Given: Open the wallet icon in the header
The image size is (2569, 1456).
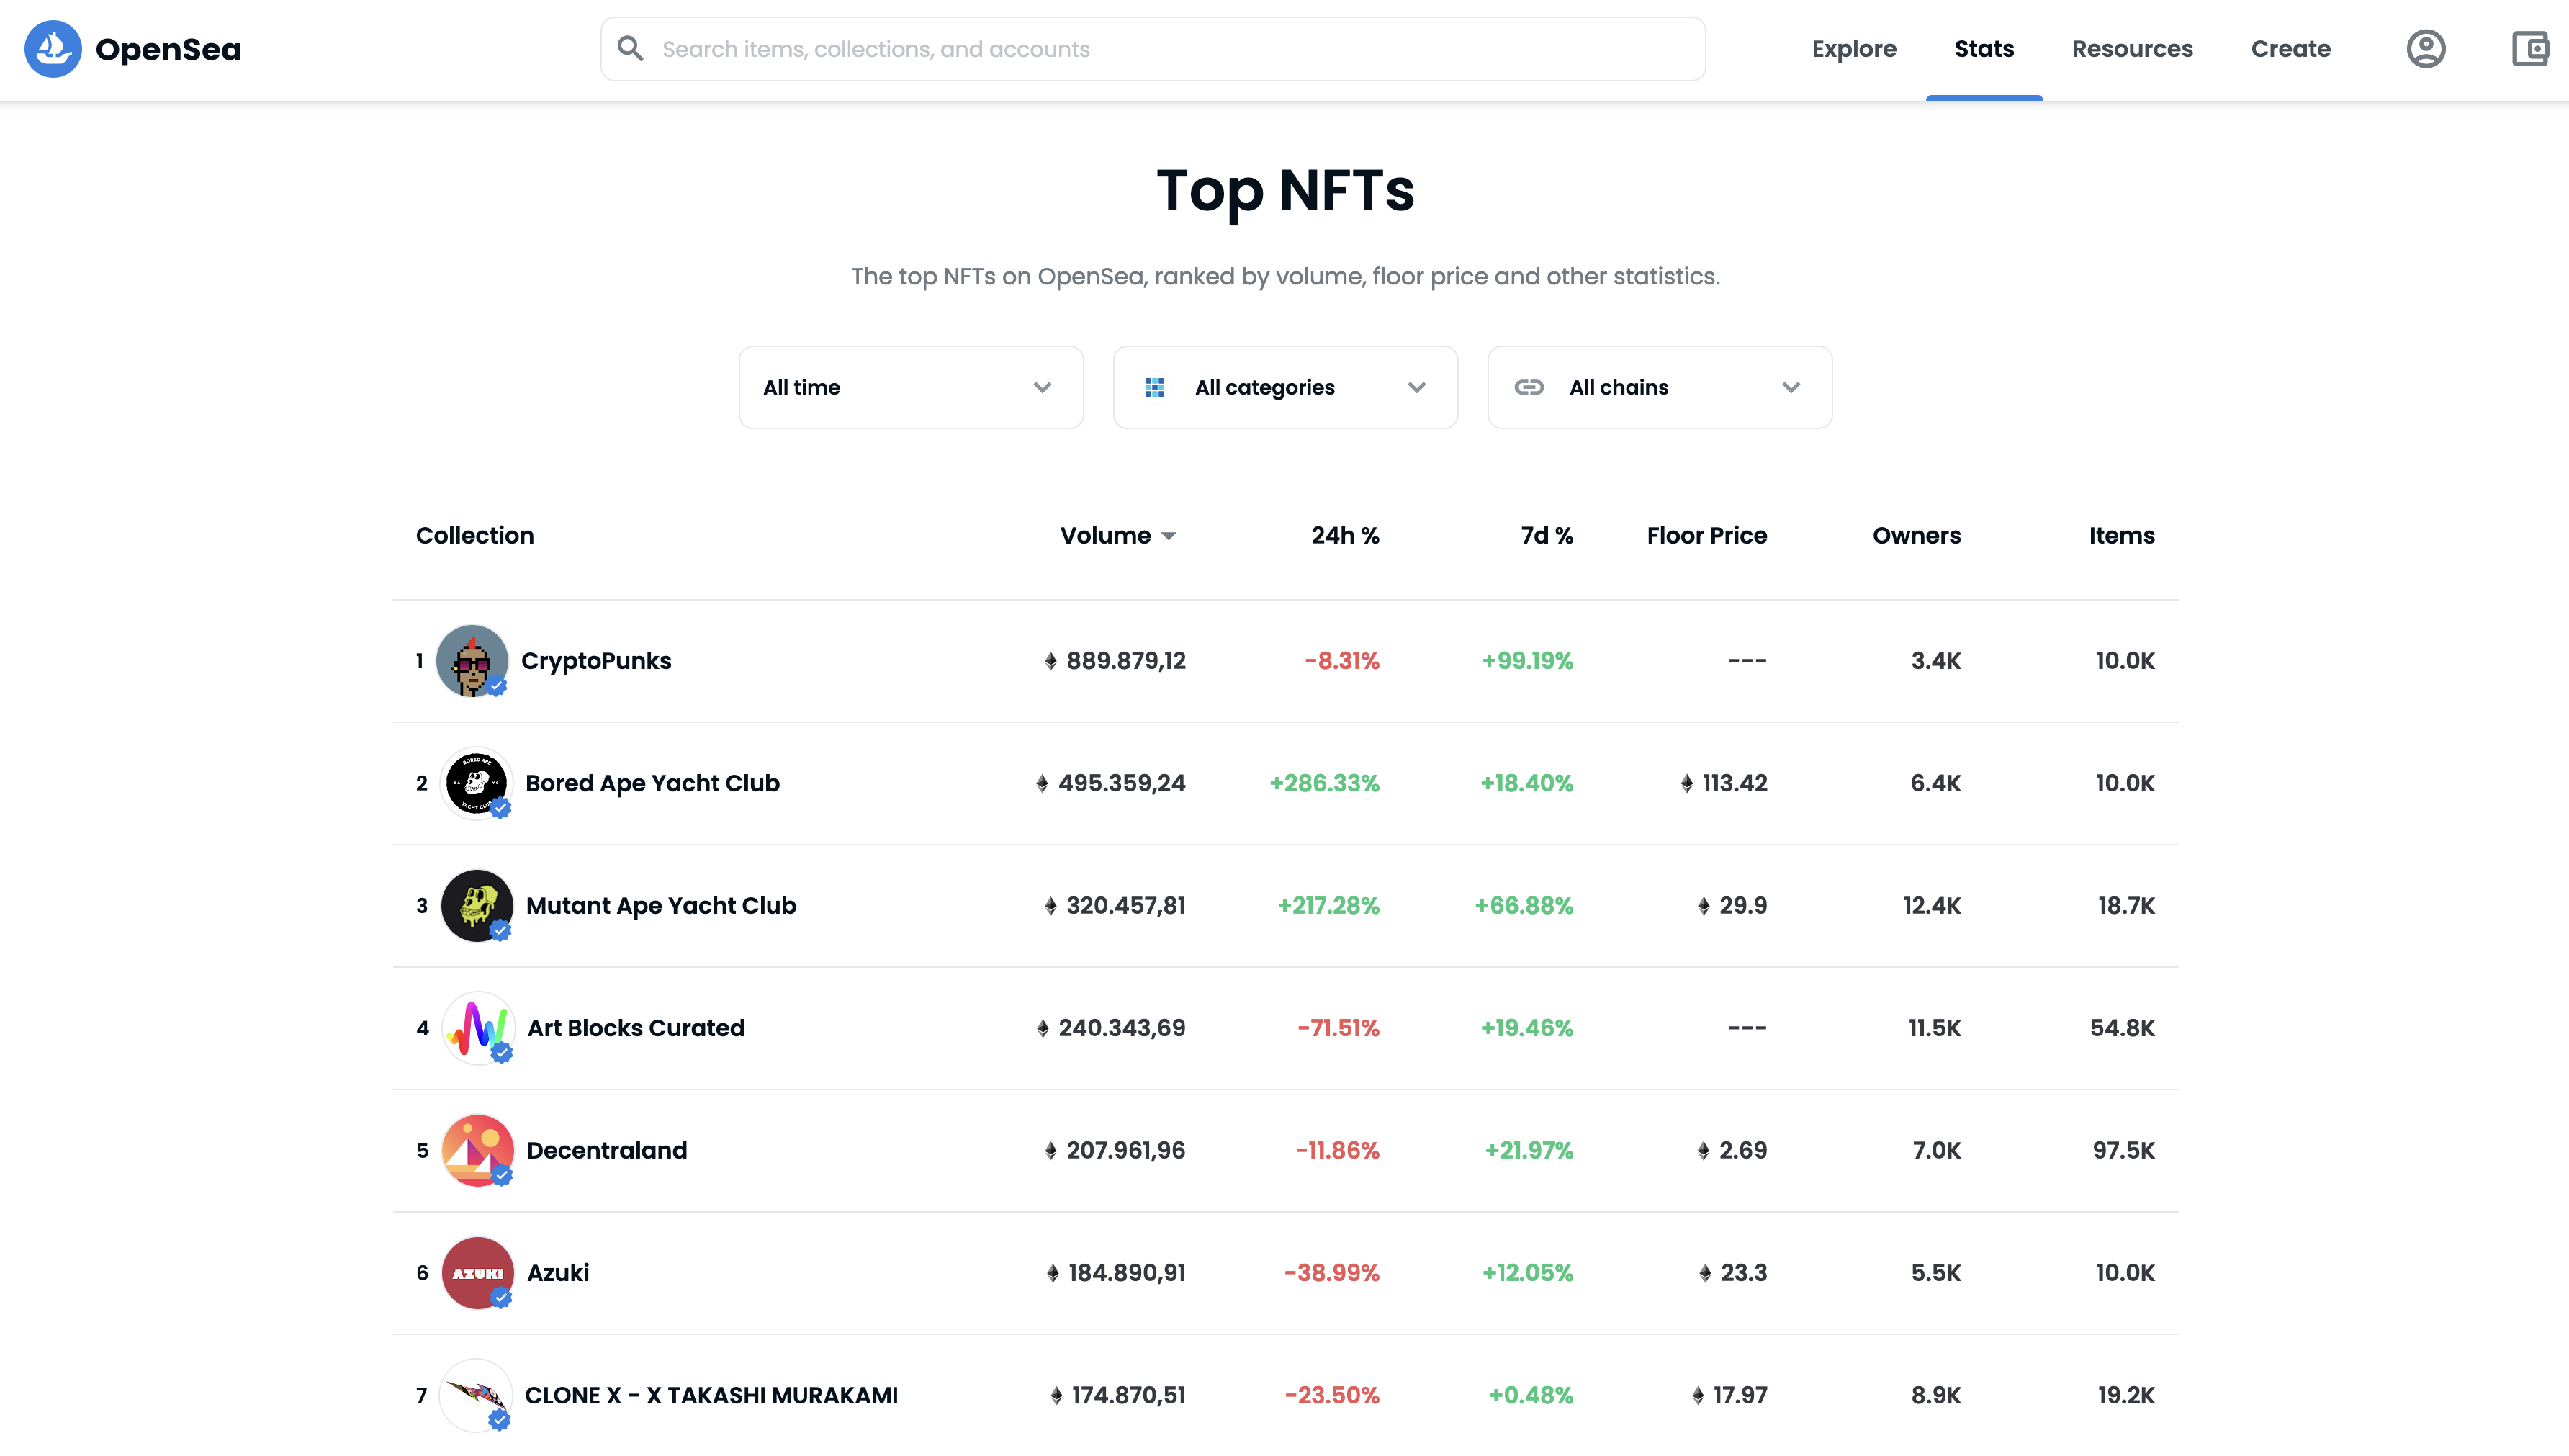Looking at the screenshot, I should (2530, 49).
